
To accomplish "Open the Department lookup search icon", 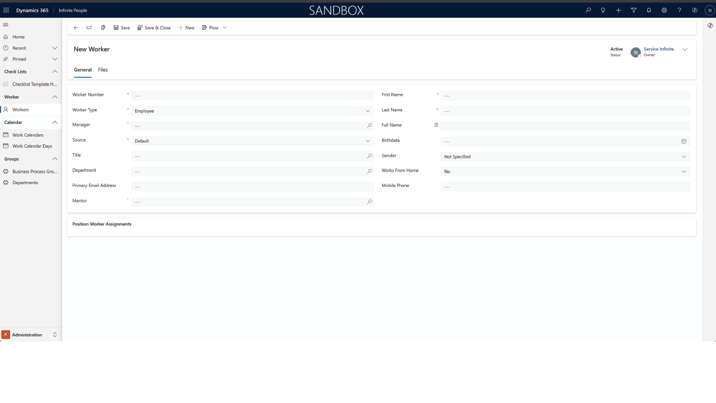I will click(x=369, y=171).
